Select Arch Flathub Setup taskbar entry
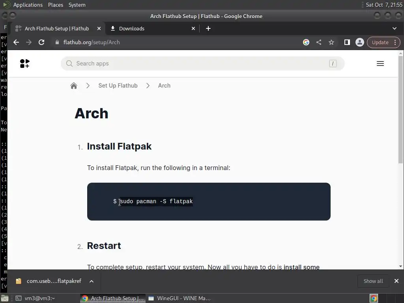404x303 pixels. click(112, 298)
